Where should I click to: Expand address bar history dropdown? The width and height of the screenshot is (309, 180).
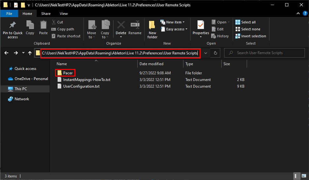pos(206,53)
